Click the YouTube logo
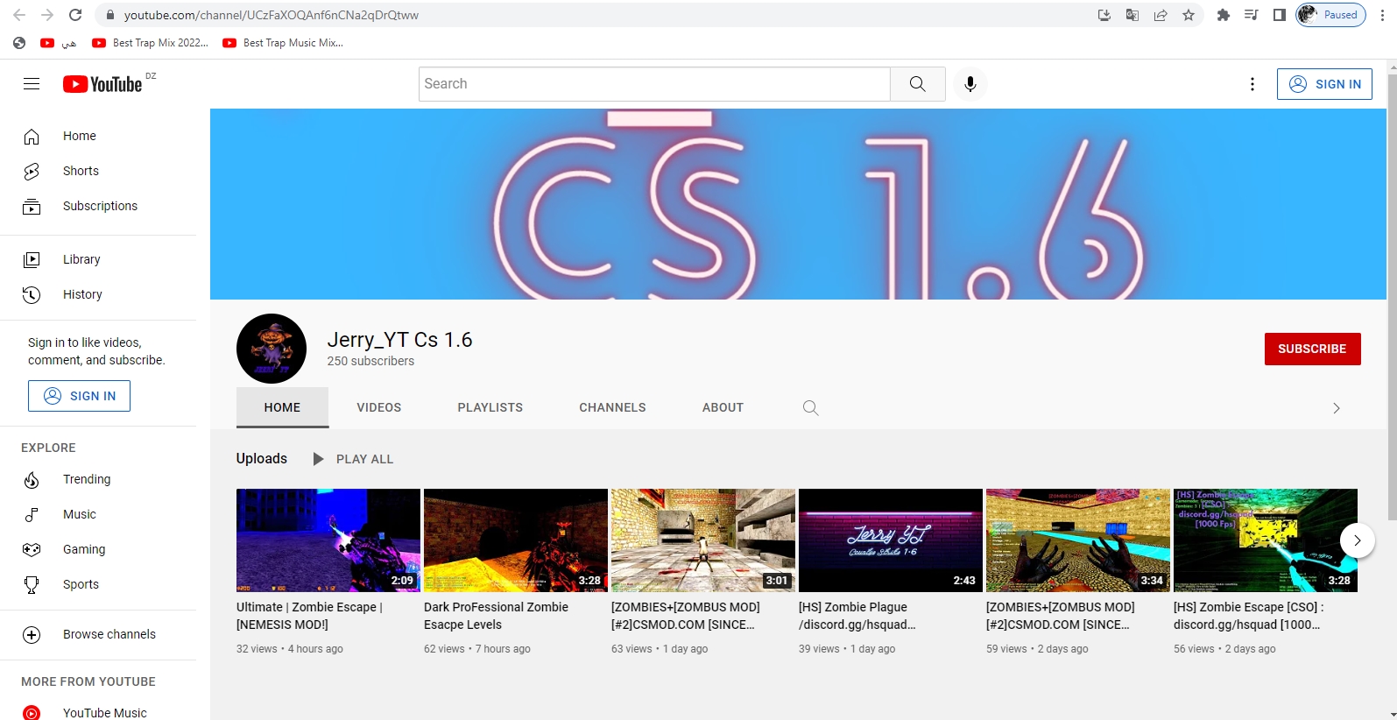Image resolution: width=1397 pixels, height=720 pixels. [102, 84]
